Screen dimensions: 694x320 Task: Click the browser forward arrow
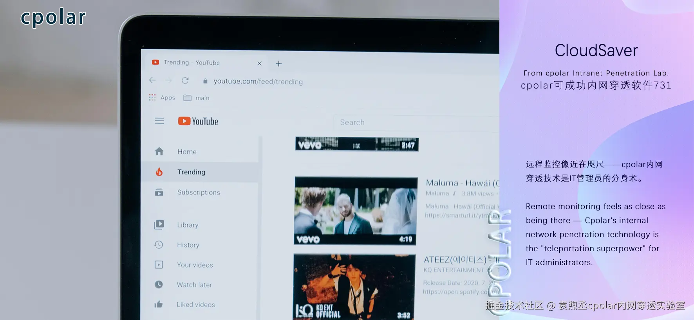click(x=168, y=81)
